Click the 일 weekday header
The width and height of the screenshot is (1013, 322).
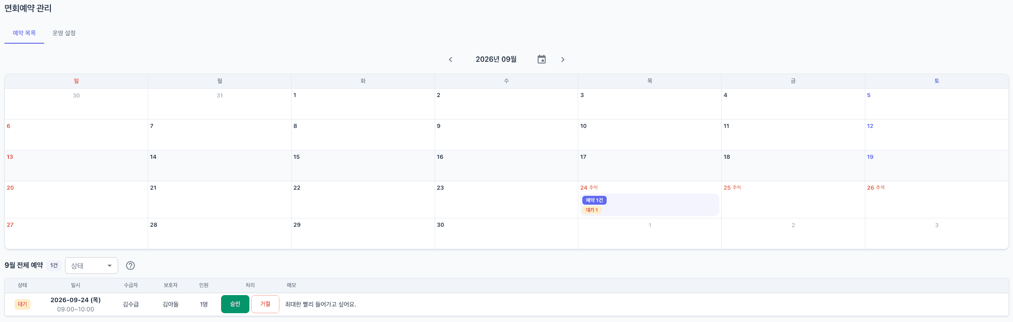click(x=76, y=81)
